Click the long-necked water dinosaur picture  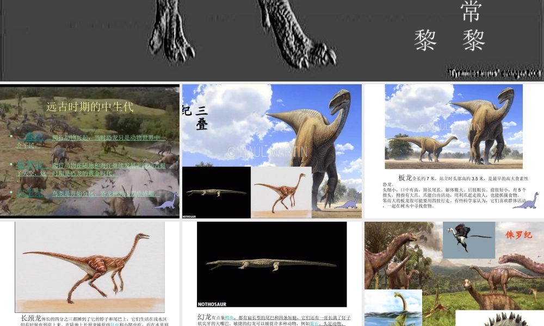click(393, 308)
